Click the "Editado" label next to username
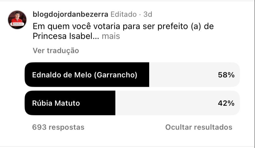The height and width of the screenshot is (148, 255). 123,14
